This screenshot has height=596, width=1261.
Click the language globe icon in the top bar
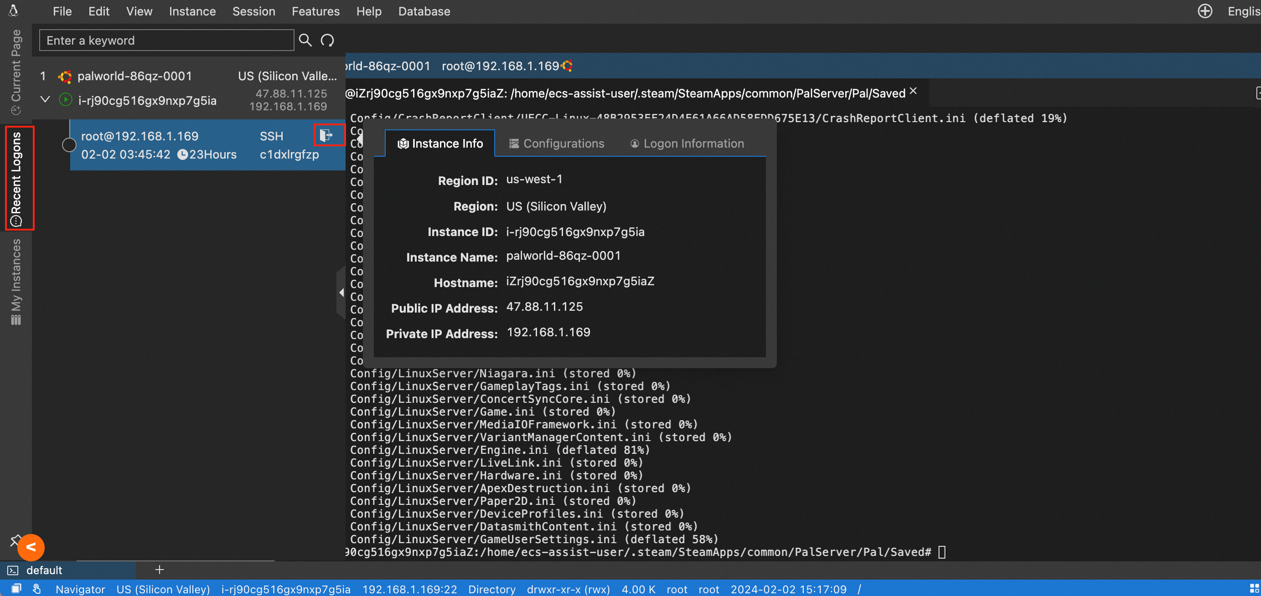click(x=1205, y=11)
